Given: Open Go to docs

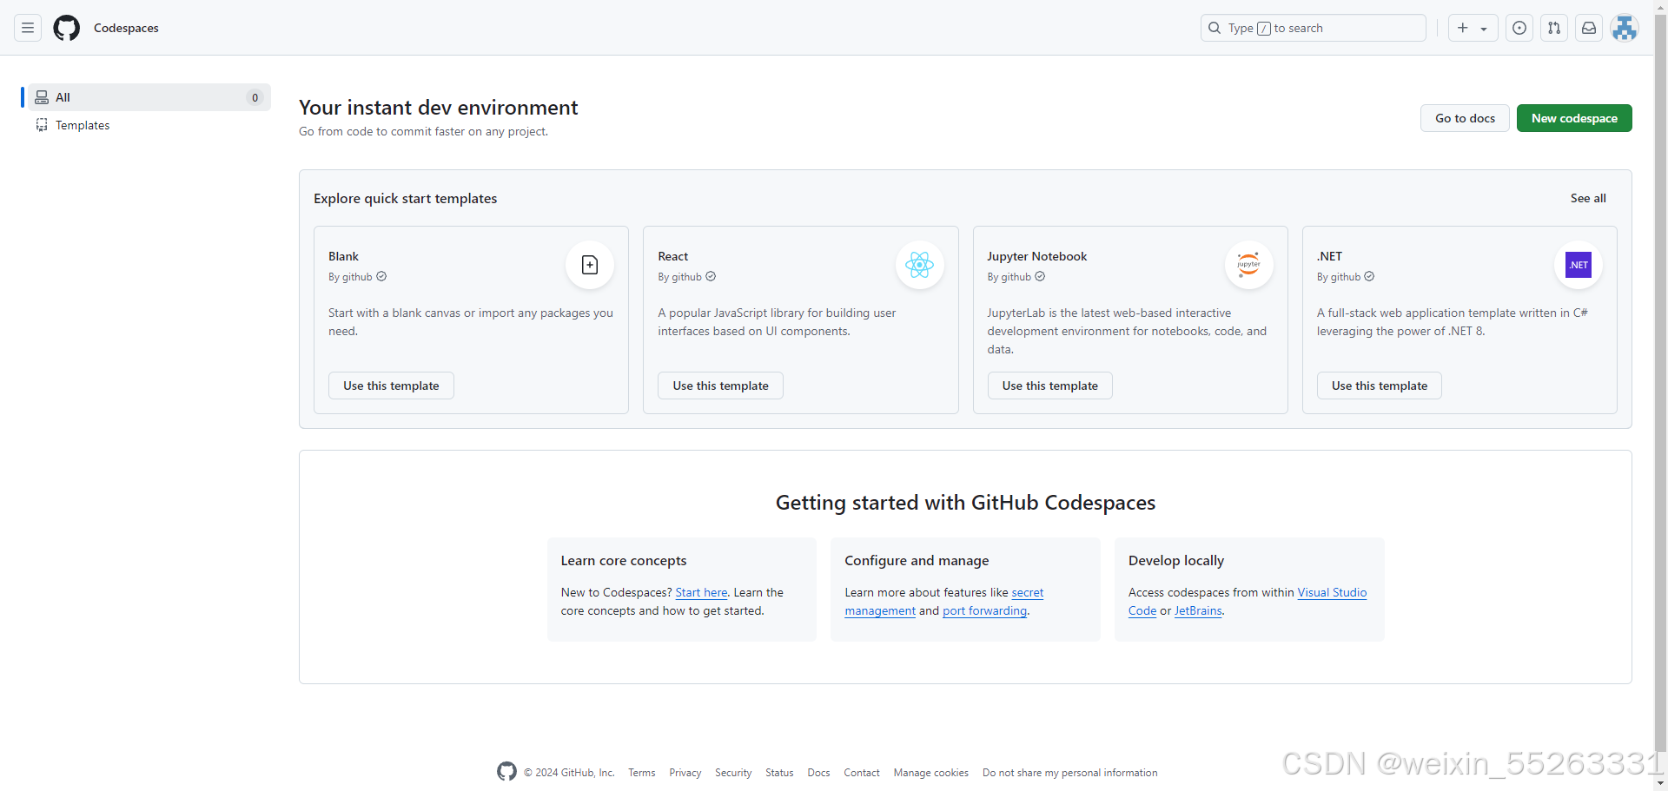Looking at the screenshot, I should coord(1465,118).
